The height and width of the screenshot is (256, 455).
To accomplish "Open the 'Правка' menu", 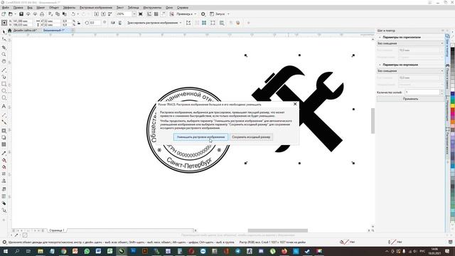I will pyautogui.click(x=18, y=8).
